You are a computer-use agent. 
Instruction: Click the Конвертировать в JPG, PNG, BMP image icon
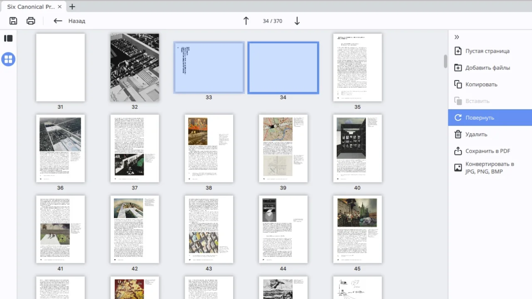pos(458,168)
